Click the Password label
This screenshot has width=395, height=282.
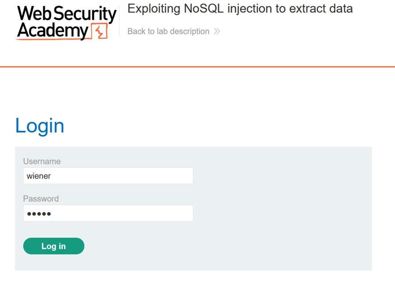pos(41,199)
